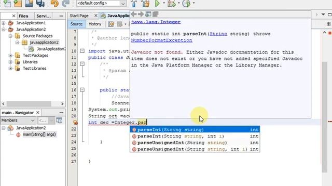The width and height of the screenshot is (332, 186).
Task: Click the editor vertical scrollbar
Action: click(324, 117)
